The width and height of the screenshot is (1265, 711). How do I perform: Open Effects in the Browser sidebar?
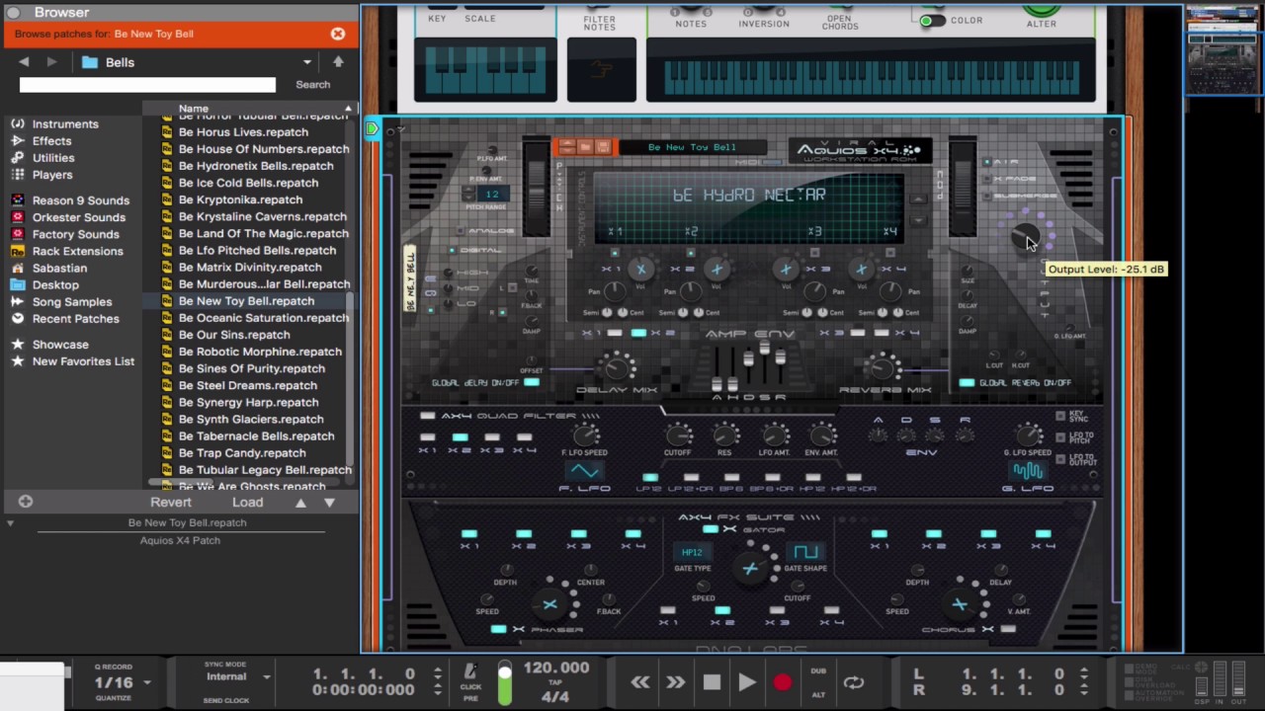click(x=51, y=141)
